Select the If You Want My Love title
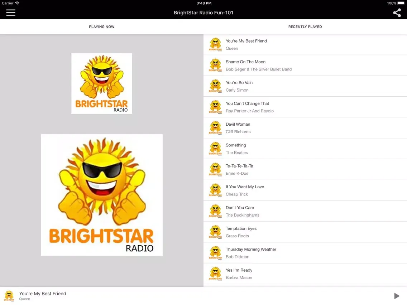Screen dimensions: 407x305 click(x=245, y=187)
